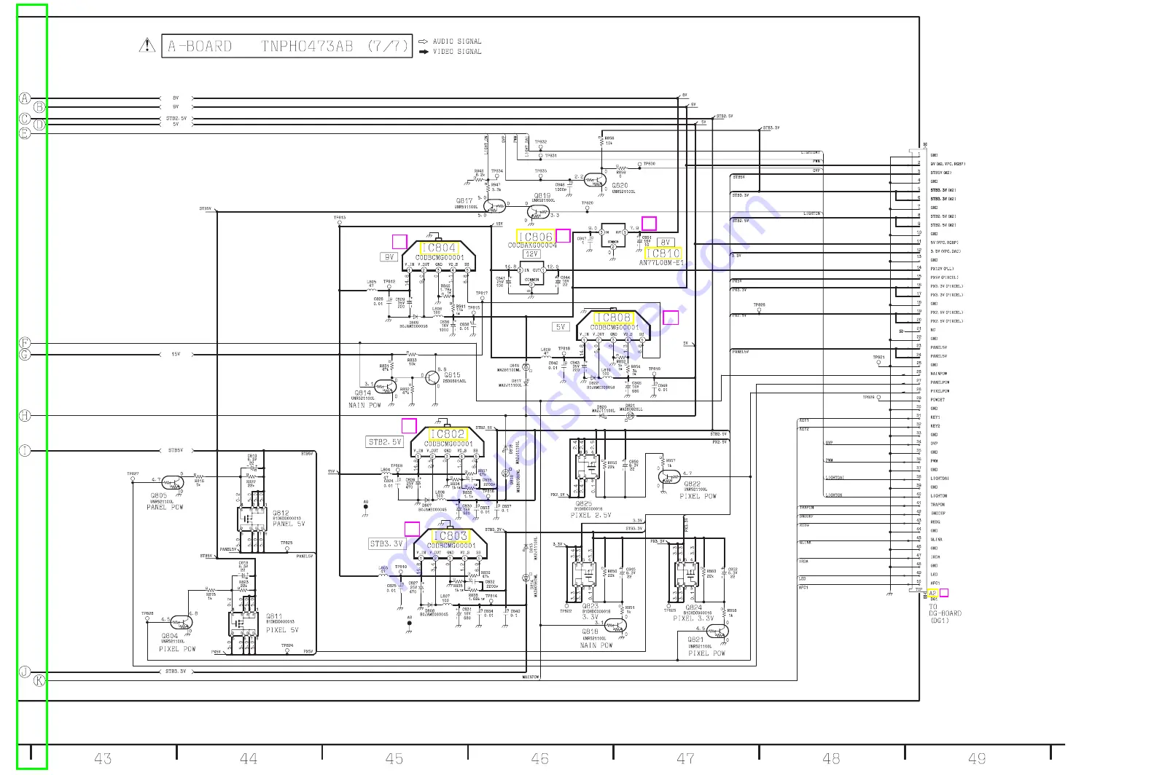Click the Q822 transistor label

click(692, 484)
